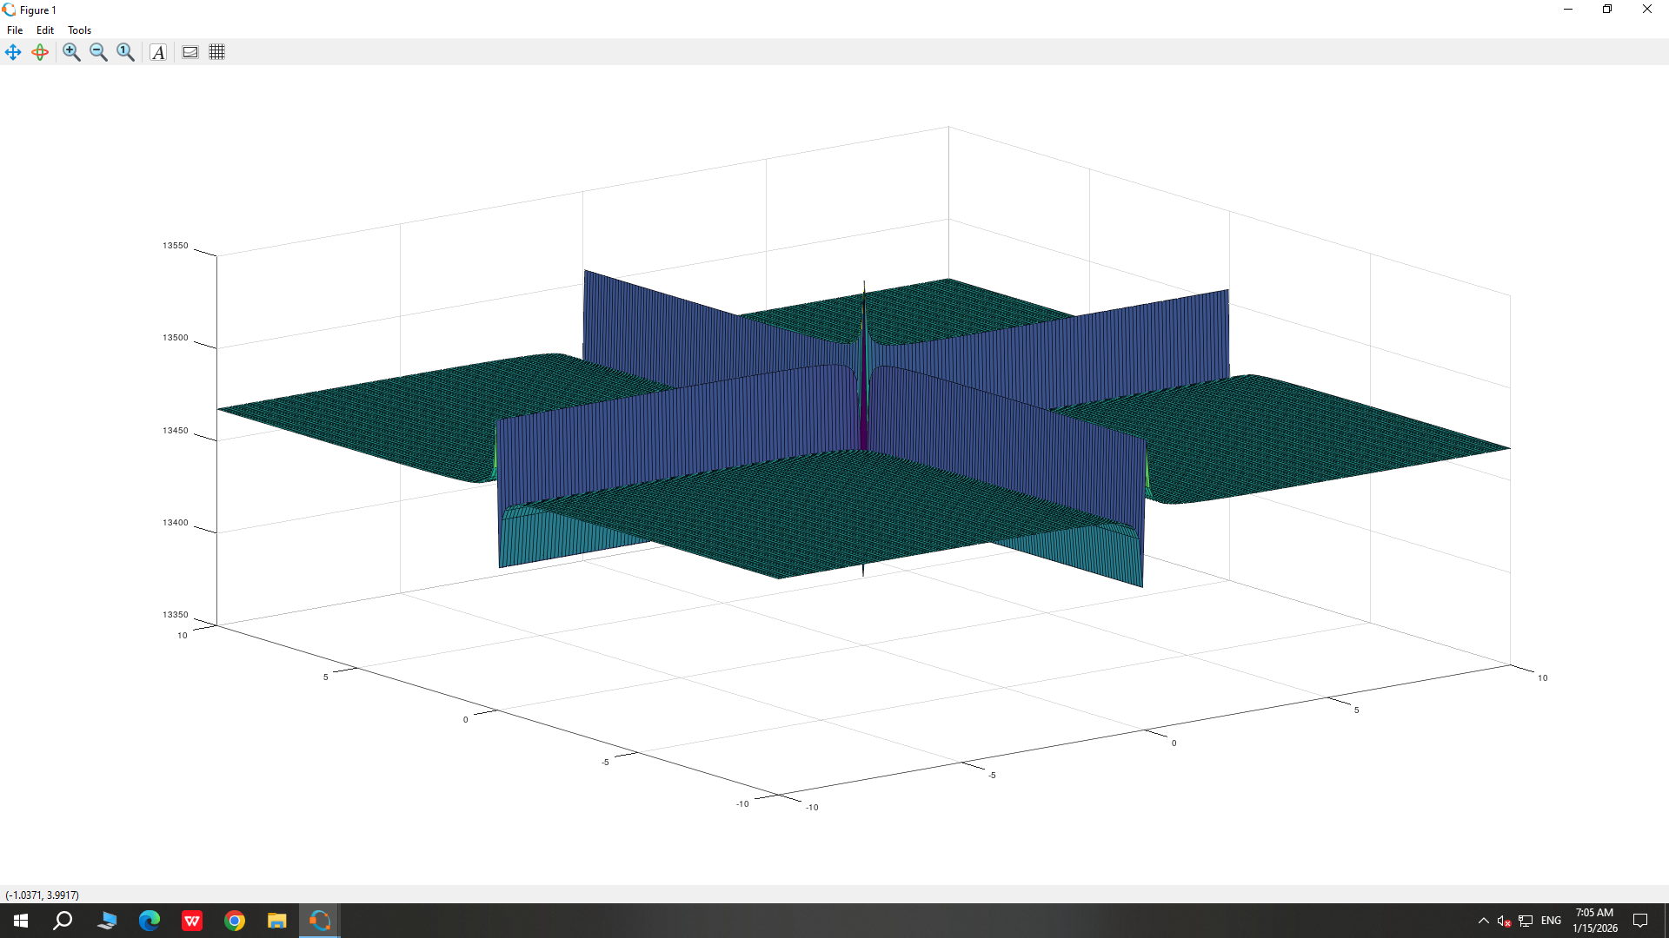
Task: Click the muted volume icon
Action: point(1504,921)
